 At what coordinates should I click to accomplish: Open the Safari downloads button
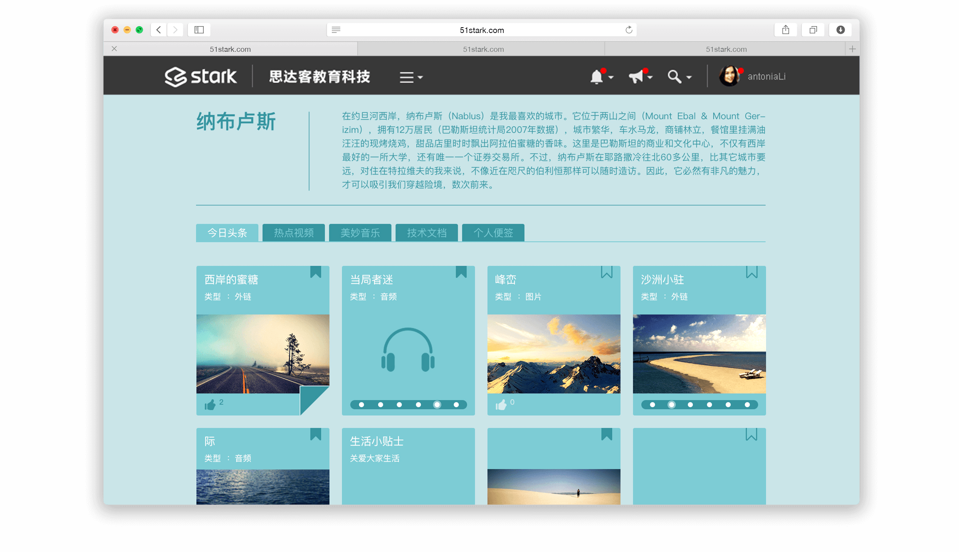click(840, 30)
